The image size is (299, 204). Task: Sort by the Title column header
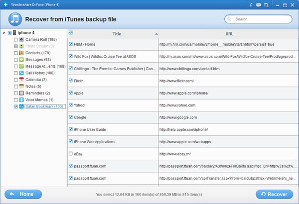point(117,34)
